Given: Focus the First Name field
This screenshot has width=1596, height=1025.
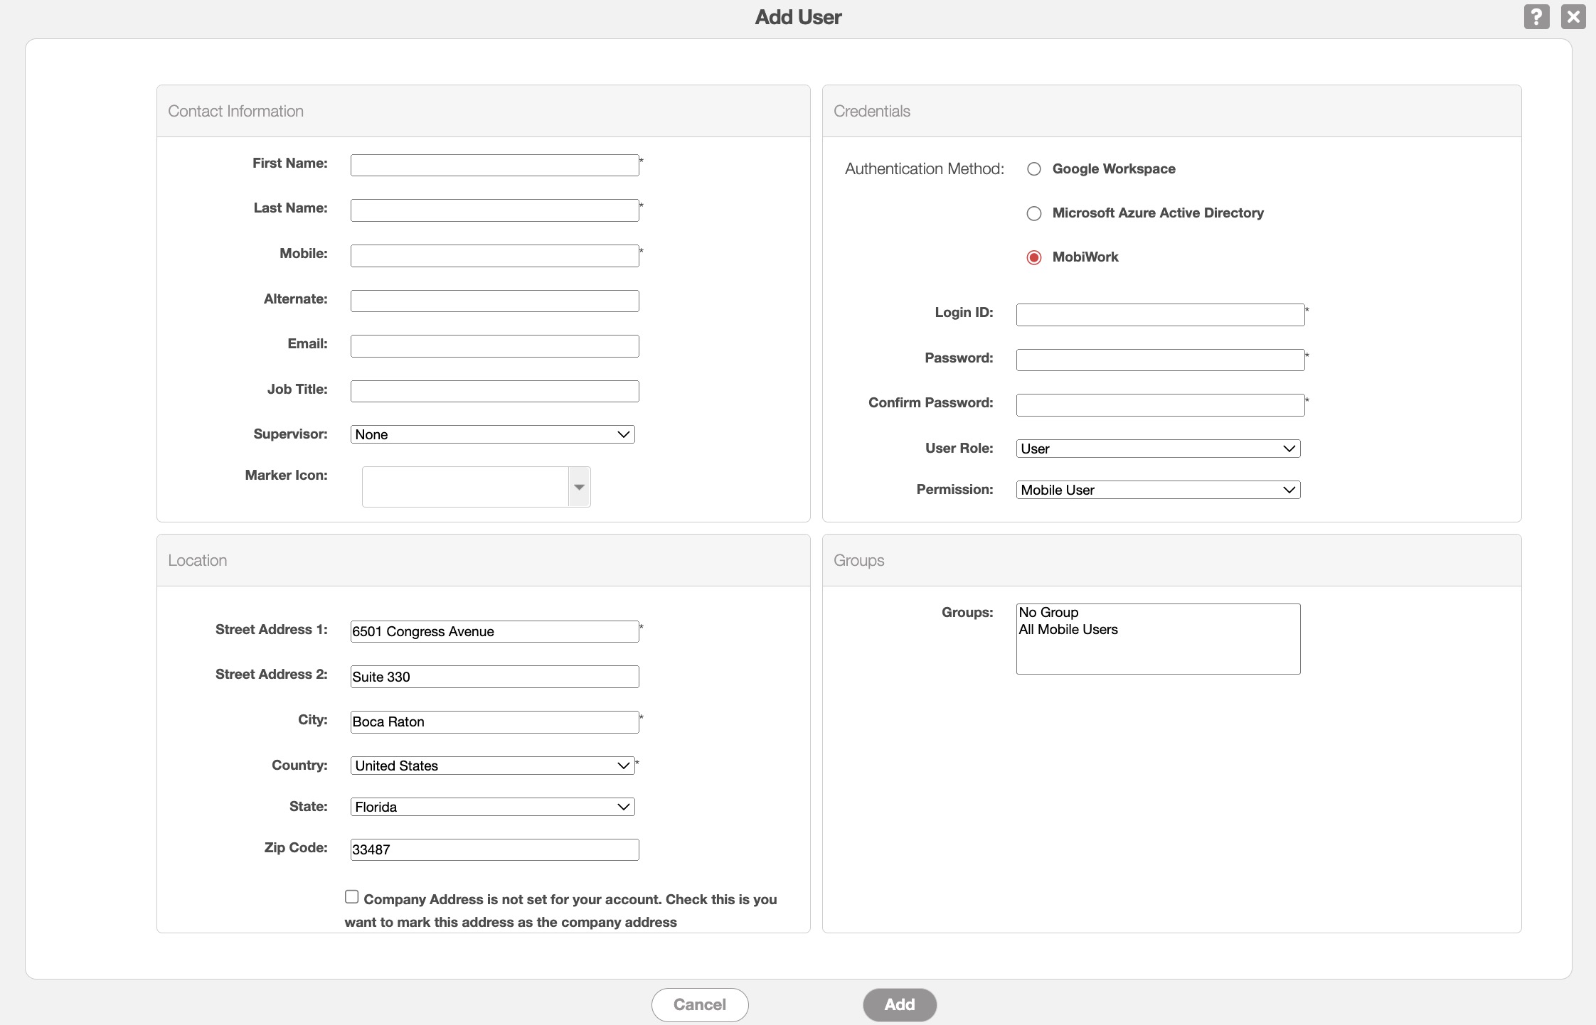Looking at the screenshot, I should (494, 166).
